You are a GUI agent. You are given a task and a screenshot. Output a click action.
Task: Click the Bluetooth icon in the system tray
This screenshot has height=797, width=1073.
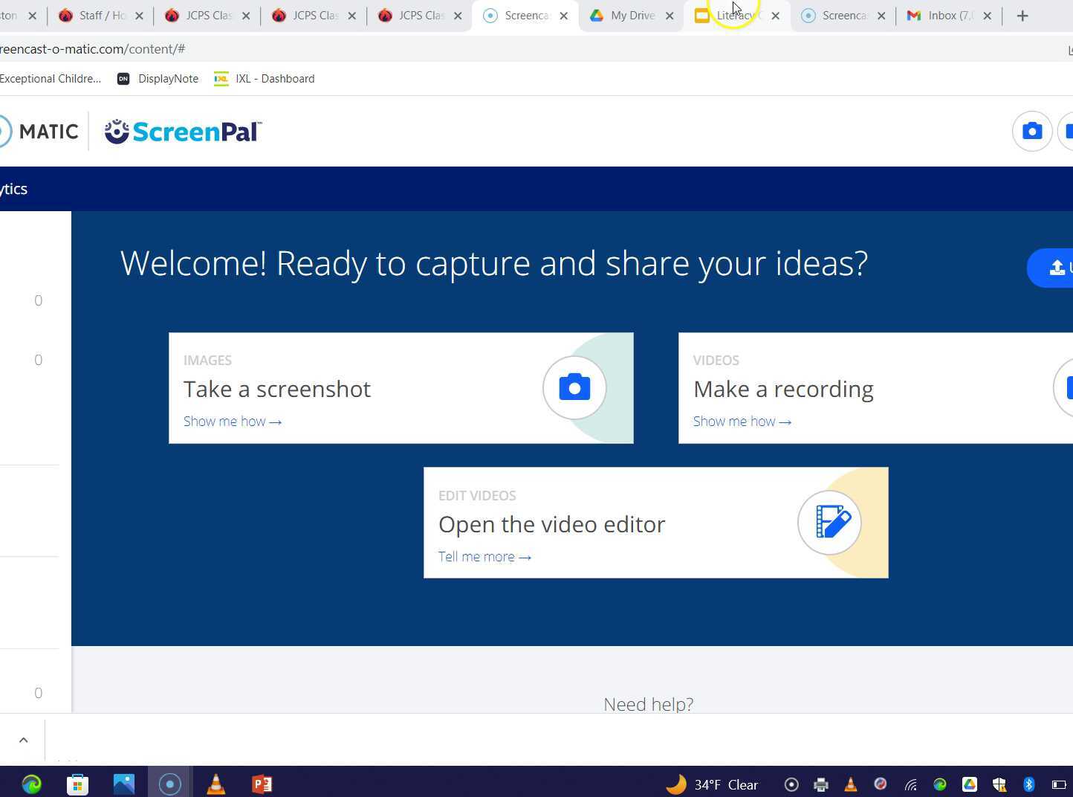(1029, 784)
